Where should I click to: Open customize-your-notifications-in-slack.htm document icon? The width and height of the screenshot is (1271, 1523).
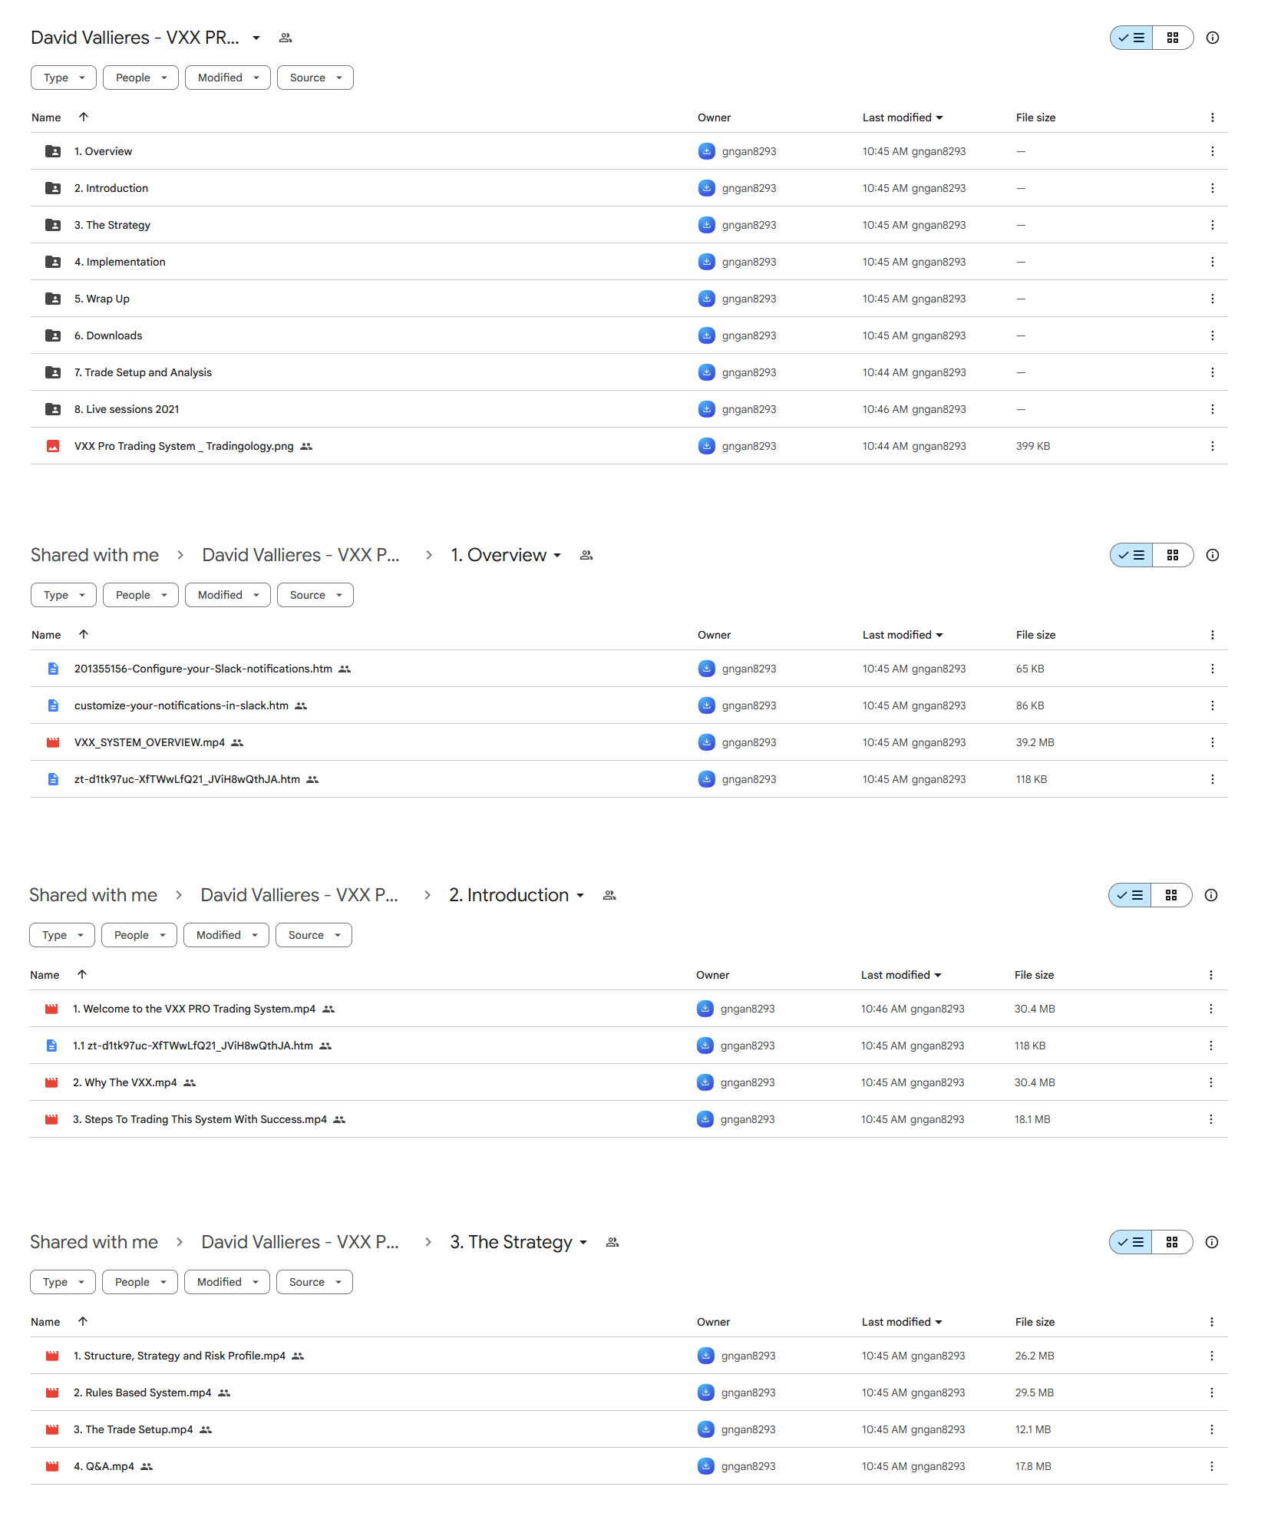[x=53, y=705]
